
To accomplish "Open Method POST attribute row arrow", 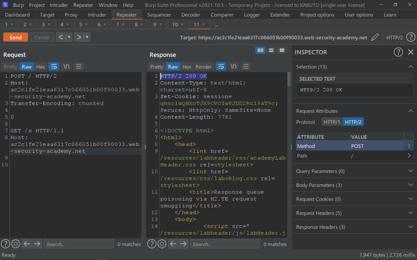I will pos(409,146).
